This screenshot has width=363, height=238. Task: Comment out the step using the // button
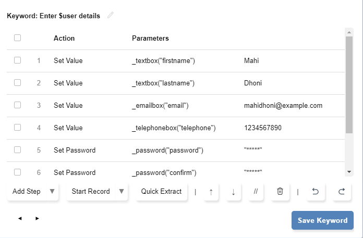tap(256, 192)
